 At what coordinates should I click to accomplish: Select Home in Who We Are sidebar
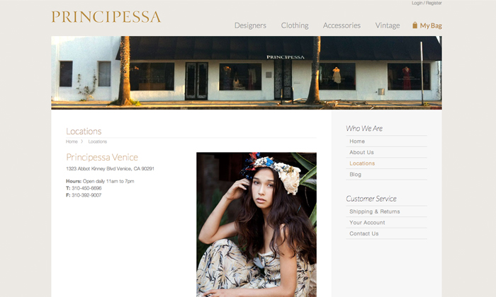(x=357, y=141)
